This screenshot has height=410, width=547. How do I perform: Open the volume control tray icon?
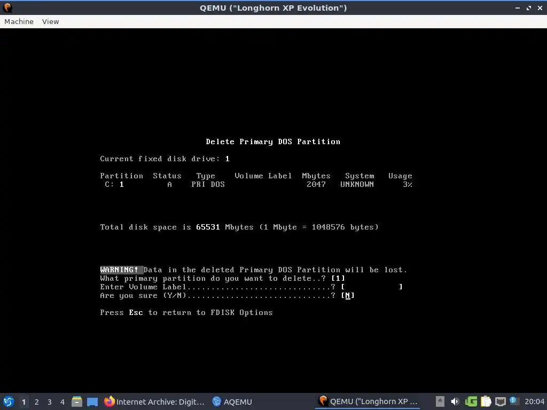(455, 401)
